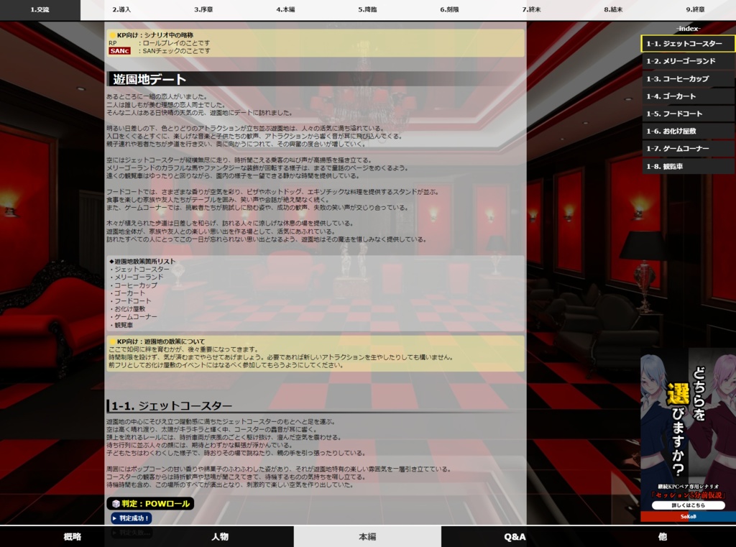The image size is (736, 547).
Task: Click the KP向け：遊園地の散策について note title
Action: (161, 342)
